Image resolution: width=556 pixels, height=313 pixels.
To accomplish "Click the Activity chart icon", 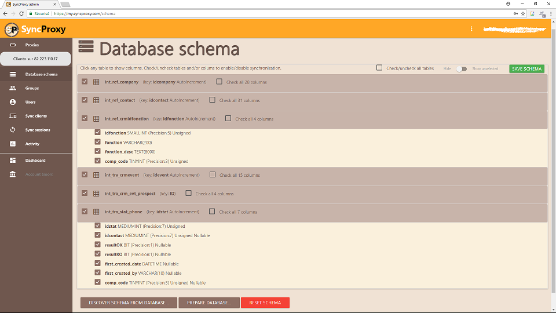I will pos(13,144).
